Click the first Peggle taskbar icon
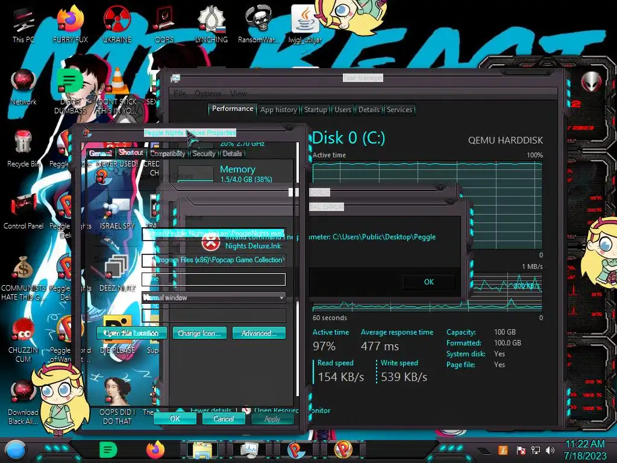 point(296,450)
